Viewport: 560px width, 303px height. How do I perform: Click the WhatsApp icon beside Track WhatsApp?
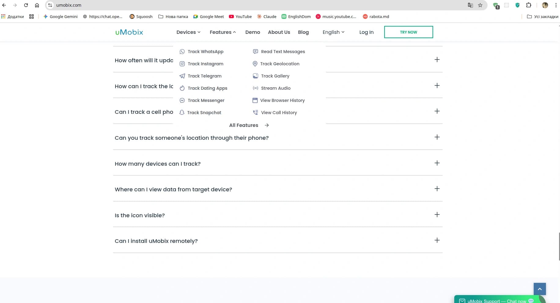182,52
